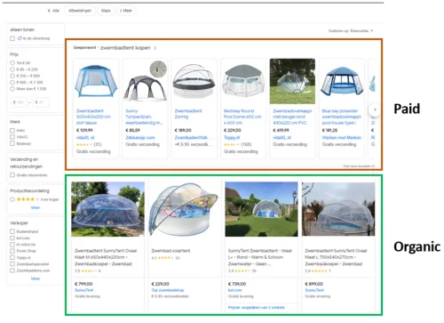This screenshot has width=444, height=323.
Task: Open the Sorteren op Relevantie dropdown
Action: click(351, 31)
